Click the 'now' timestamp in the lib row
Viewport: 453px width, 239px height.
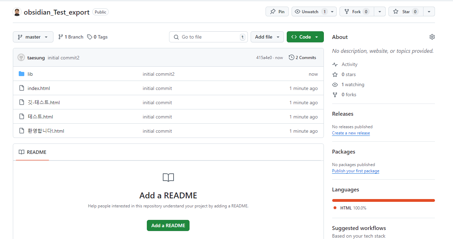point(313,74)
